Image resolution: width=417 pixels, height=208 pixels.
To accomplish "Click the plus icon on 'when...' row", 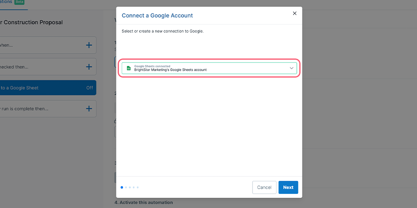I will coord(89,45).
